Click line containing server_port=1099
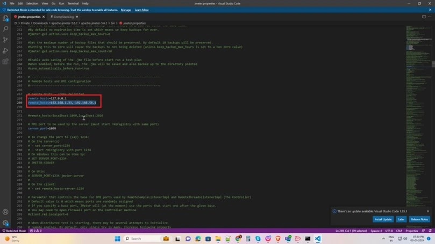 [42, 128]
